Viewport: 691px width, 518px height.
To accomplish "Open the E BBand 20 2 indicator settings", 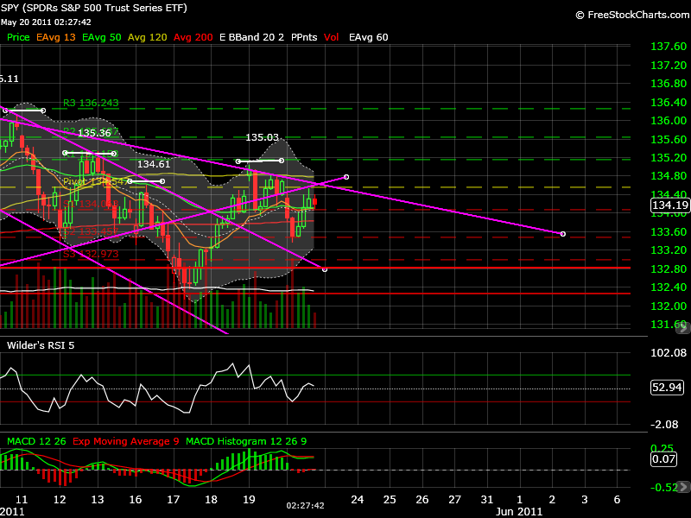I will click(252, 38).
